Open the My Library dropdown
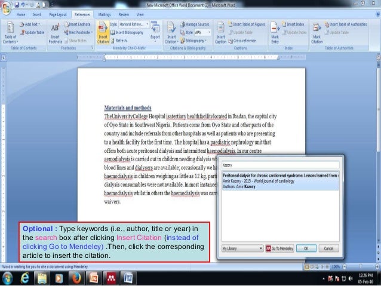381x286 pixels. (242, 248)
